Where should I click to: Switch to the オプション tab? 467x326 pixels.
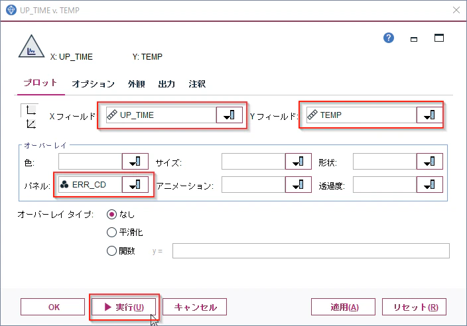click(94, 84)
